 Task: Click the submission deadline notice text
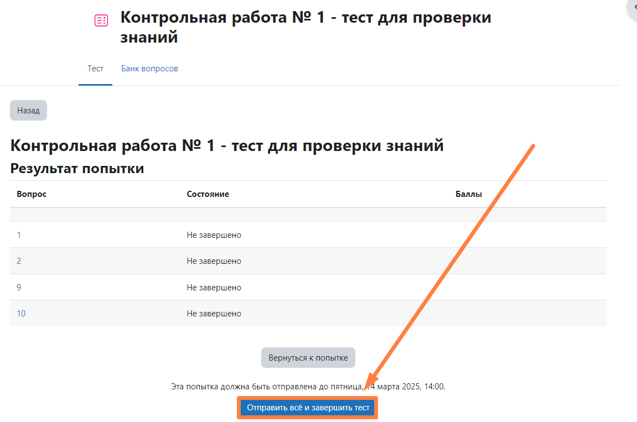[x=308, y=387]
